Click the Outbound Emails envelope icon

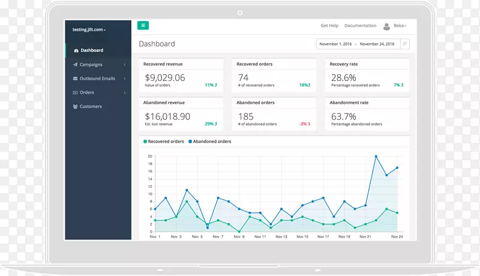[75, 79]
